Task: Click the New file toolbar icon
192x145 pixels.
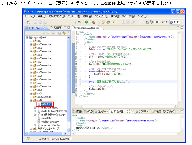Action: pyautogui.click(x=28, y=22)
